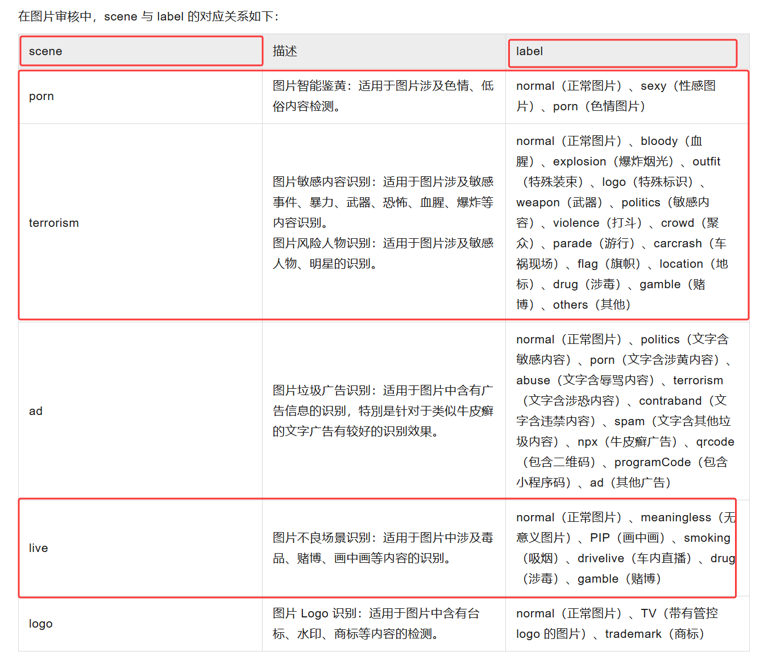The height and width of the screenshot is (664, 764).
Task: Click 'weapon（武器）' in terrorism labels
Action: 559,202
